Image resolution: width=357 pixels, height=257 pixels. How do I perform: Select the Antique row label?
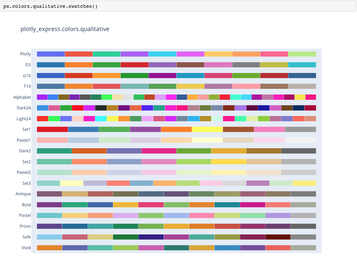(23, 194)
